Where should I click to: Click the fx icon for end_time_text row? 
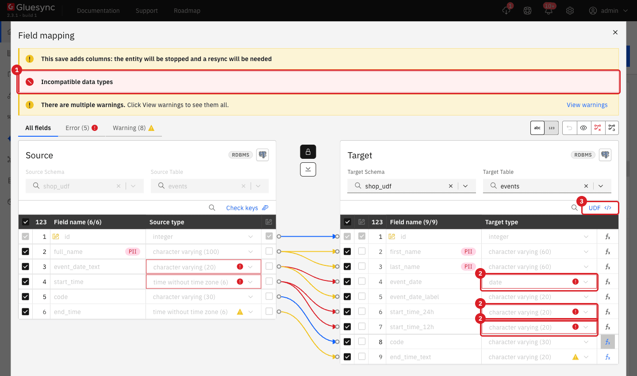(x=608, y=357)
